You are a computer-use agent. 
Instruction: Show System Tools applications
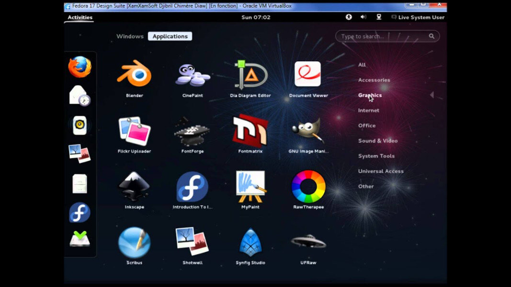[376, 156]
